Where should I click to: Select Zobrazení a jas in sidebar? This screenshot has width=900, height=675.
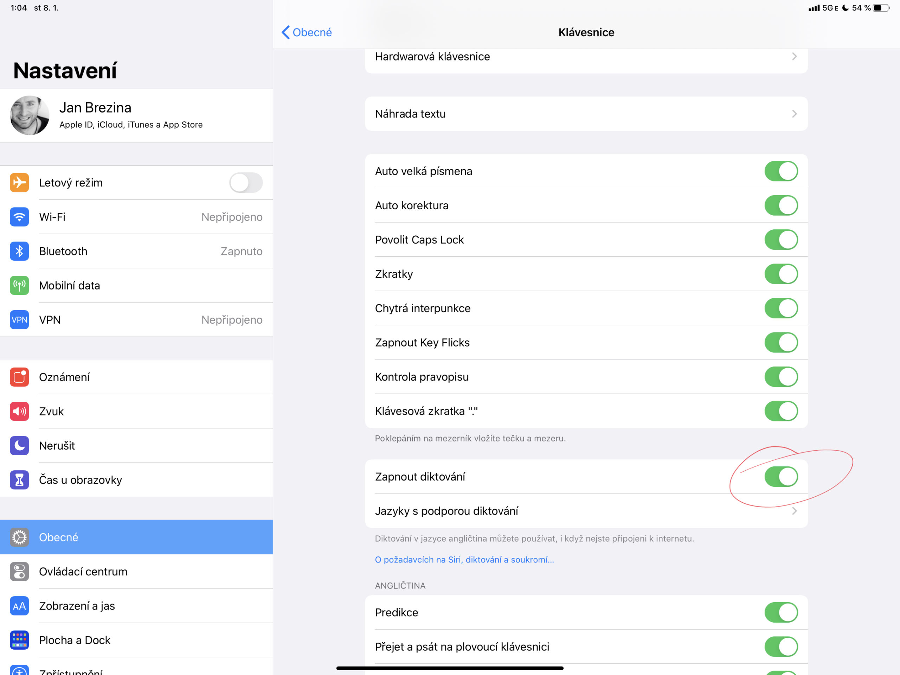coord(77,606)
